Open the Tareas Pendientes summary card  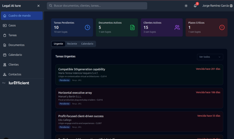coord(72,27)
